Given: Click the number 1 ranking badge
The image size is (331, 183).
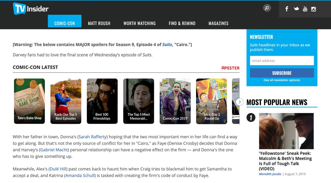Looking at the screenshot, I should [251, 118].
